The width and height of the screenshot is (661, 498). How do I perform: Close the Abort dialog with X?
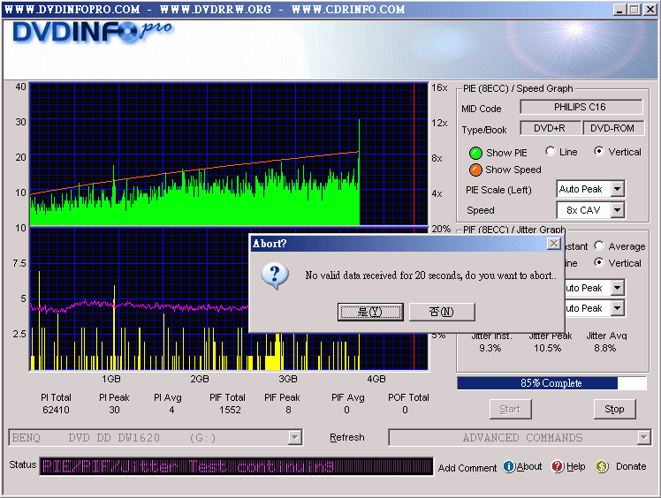[553, 244]
